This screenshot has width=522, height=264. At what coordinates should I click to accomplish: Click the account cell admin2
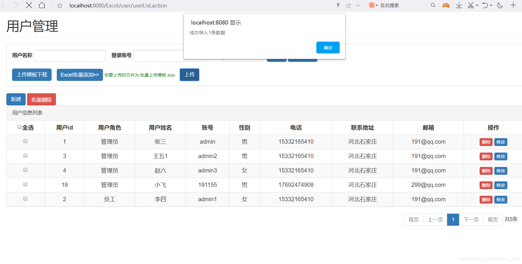click(208, 156)
